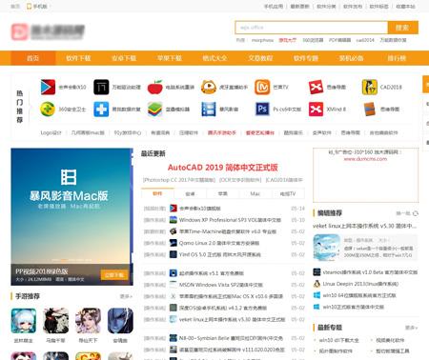Open the blue film-strip 暴风影音 icon

point(209,110)
